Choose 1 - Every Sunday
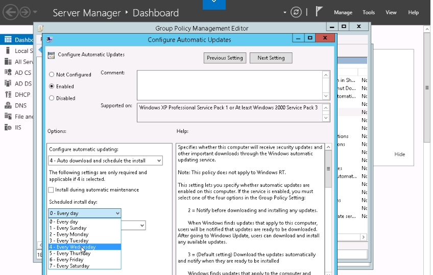 point(85,228)
